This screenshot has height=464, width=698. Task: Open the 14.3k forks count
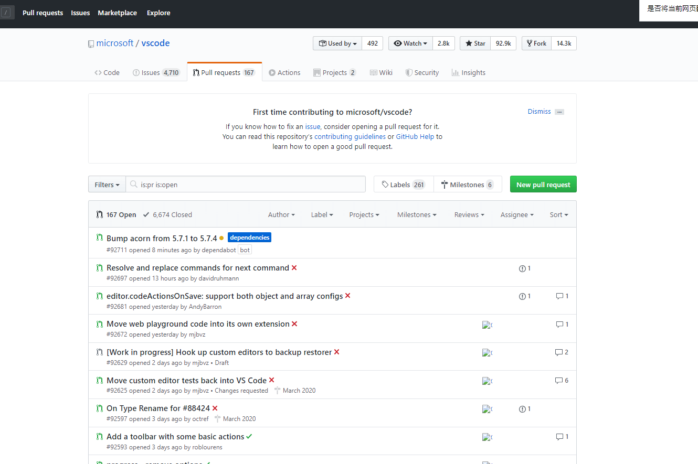pyautogui.click(x=564, y=44)
